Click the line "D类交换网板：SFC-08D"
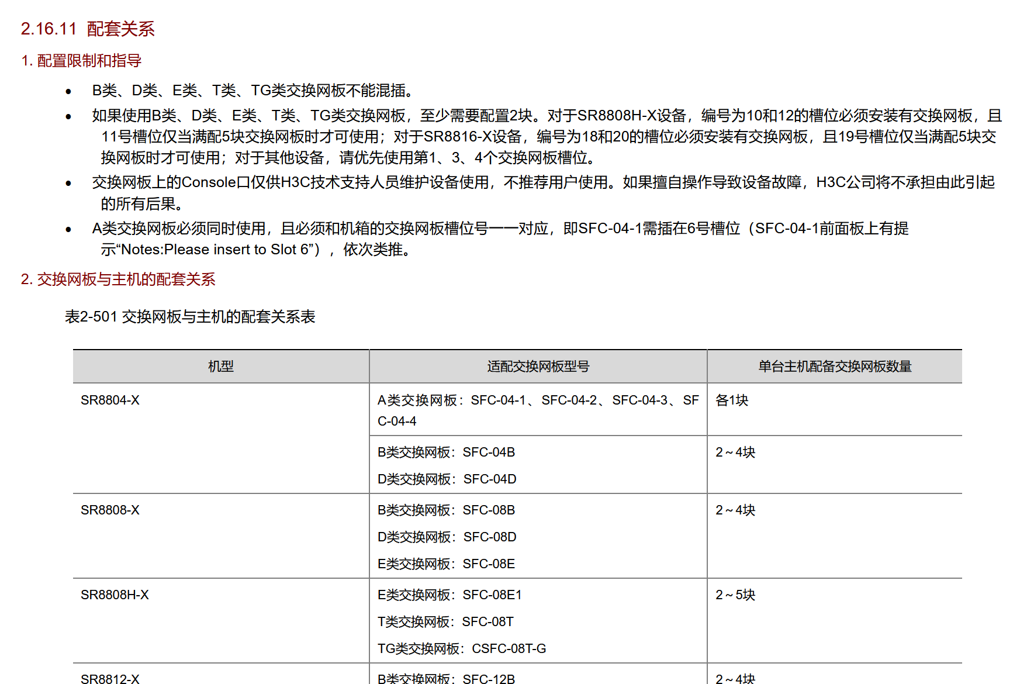This screenshot has width=1020, height=684. pyautogui.click(x=447, y=537)
